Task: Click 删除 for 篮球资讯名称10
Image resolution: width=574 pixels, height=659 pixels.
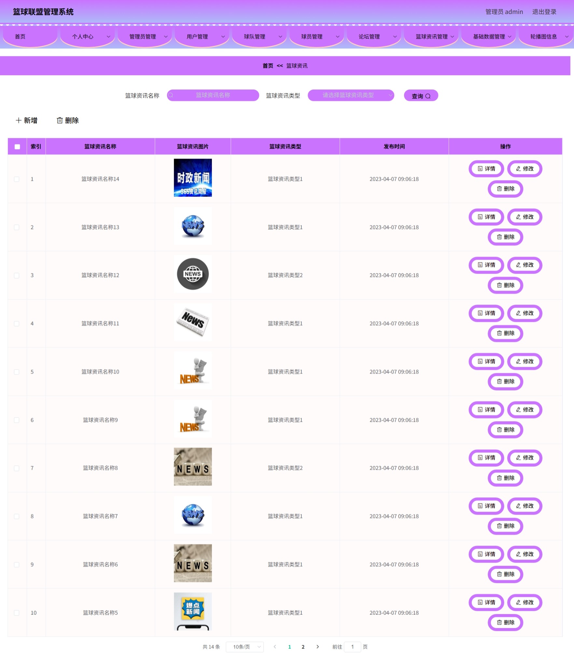Action: 505,381
